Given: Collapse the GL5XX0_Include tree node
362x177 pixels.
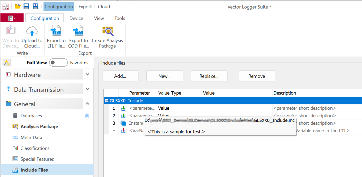Looking at the screenshot, I should 107,101.
